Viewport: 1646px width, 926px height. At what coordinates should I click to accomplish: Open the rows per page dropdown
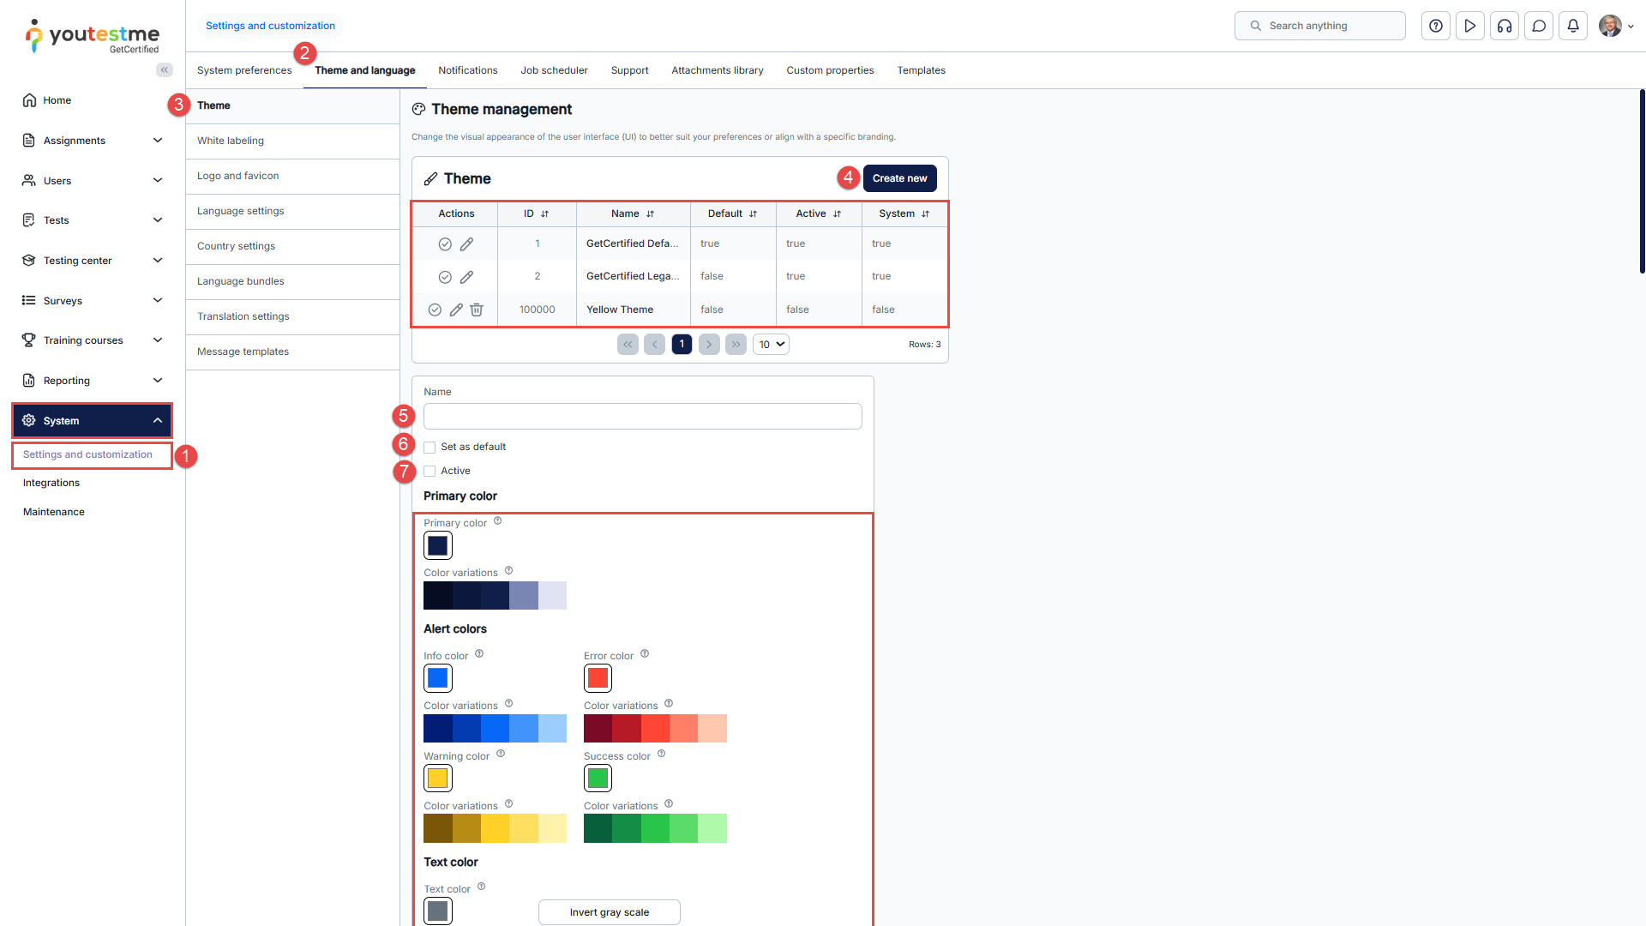click(771, 345)
